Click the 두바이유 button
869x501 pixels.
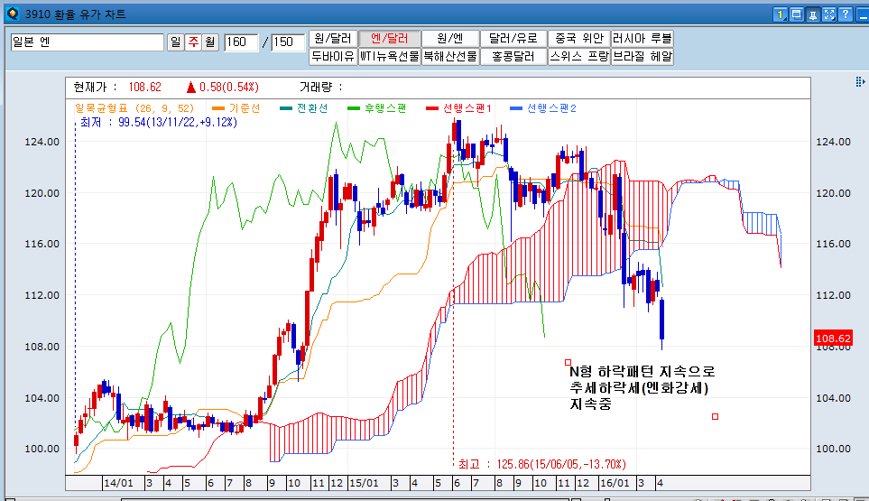(333, 56)
